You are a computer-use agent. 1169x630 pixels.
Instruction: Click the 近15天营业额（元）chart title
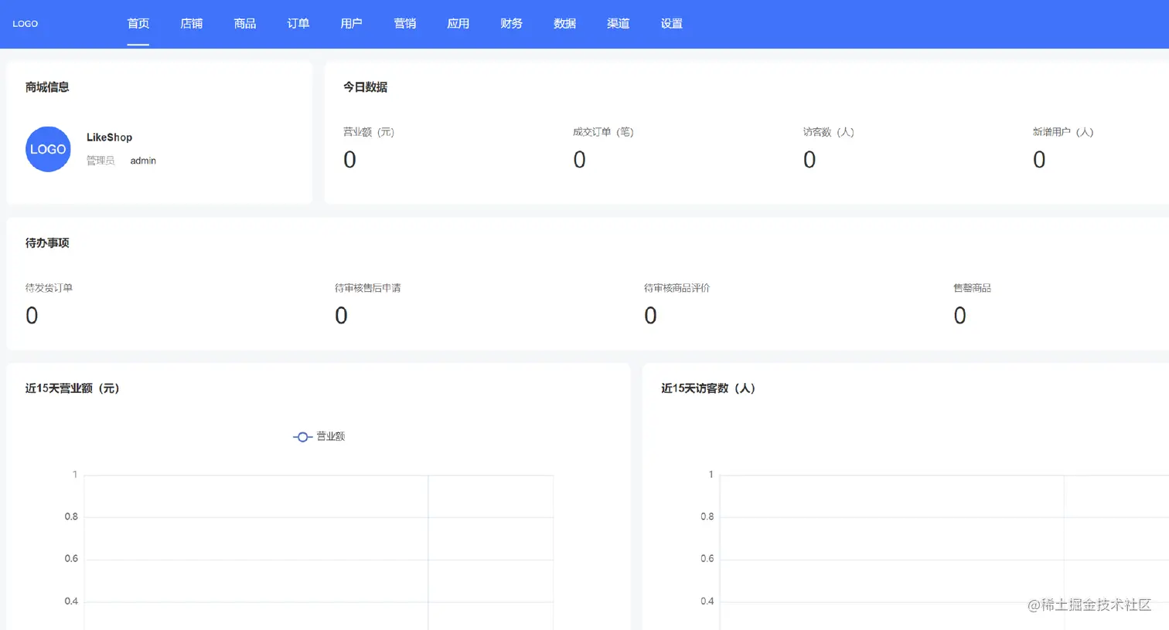coord(73,388)
